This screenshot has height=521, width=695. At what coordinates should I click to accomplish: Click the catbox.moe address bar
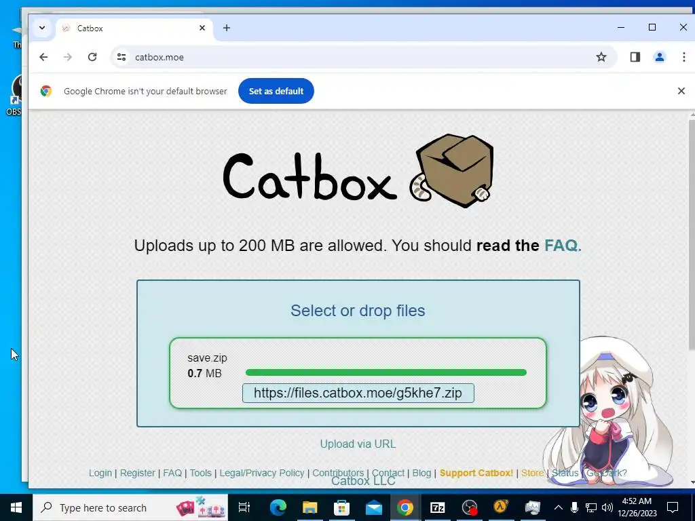[364, 57]
